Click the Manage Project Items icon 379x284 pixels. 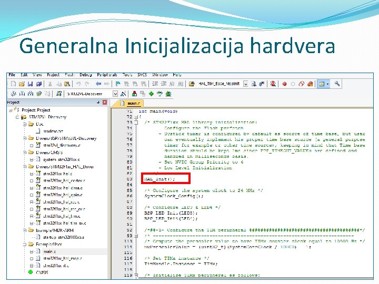pos(134,94)
